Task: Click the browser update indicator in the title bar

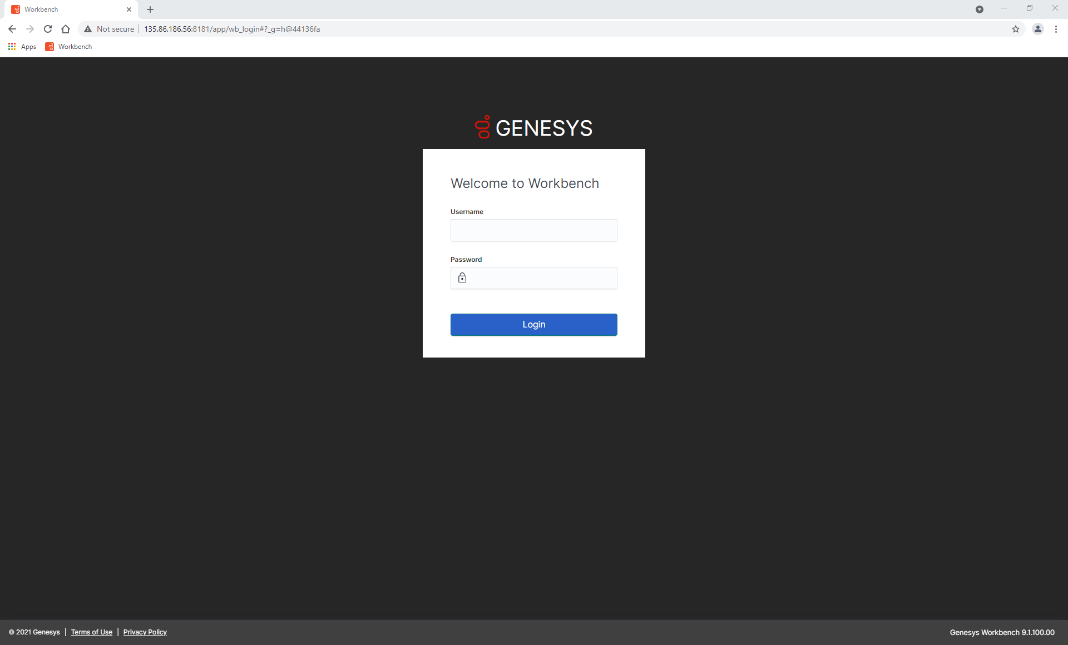Action: pos(980,9)
